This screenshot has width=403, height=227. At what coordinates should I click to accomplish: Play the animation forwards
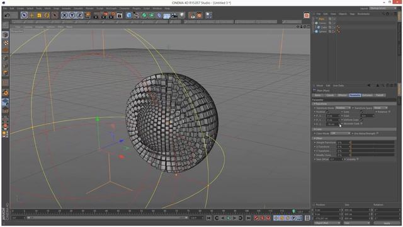click(x=228, y=218)
